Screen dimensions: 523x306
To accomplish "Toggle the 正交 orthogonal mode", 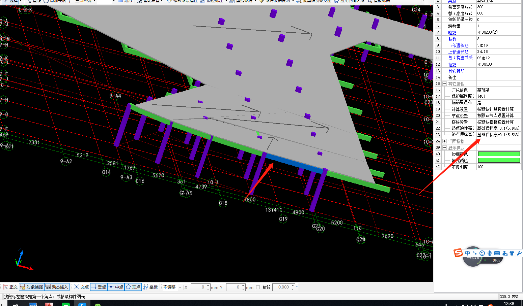I will point(10,287).
